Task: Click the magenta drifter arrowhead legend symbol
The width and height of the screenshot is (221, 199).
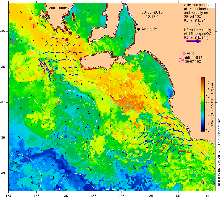Action: pos(182,60)
